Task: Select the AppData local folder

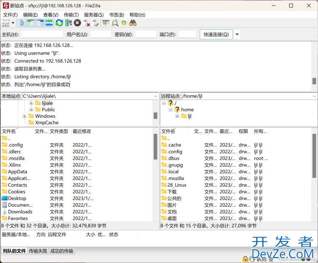Action: tap(17, 172)
